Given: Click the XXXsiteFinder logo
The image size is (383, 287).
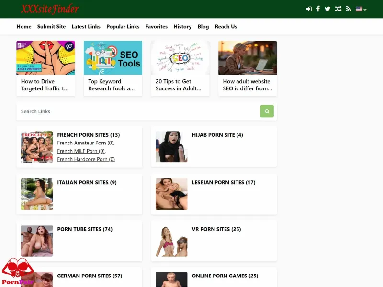Looking at the screenshot, I should point(50,9).
